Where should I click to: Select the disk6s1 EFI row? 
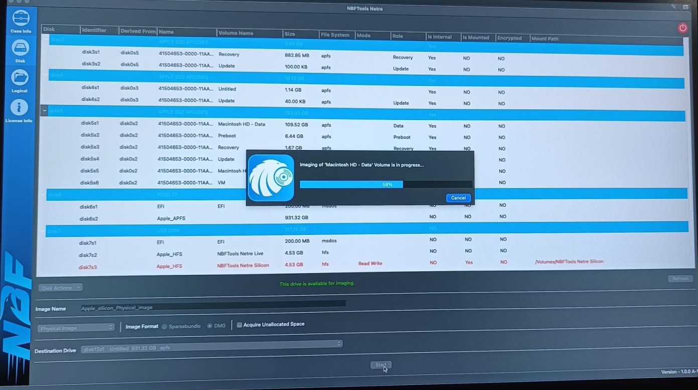(x=366, y=206)
